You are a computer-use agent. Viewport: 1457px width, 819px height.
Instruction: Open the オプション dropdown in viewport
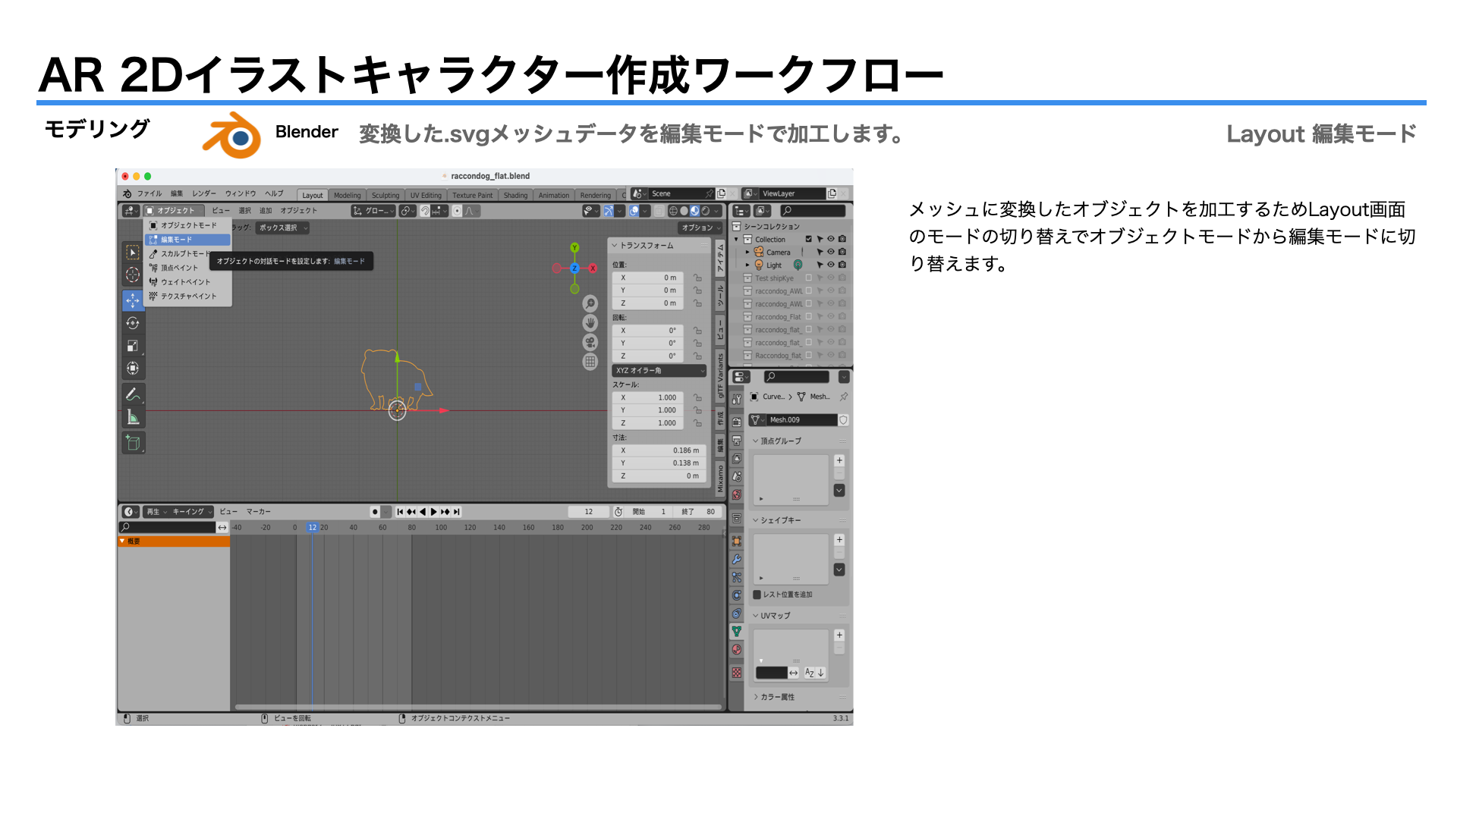700,227
